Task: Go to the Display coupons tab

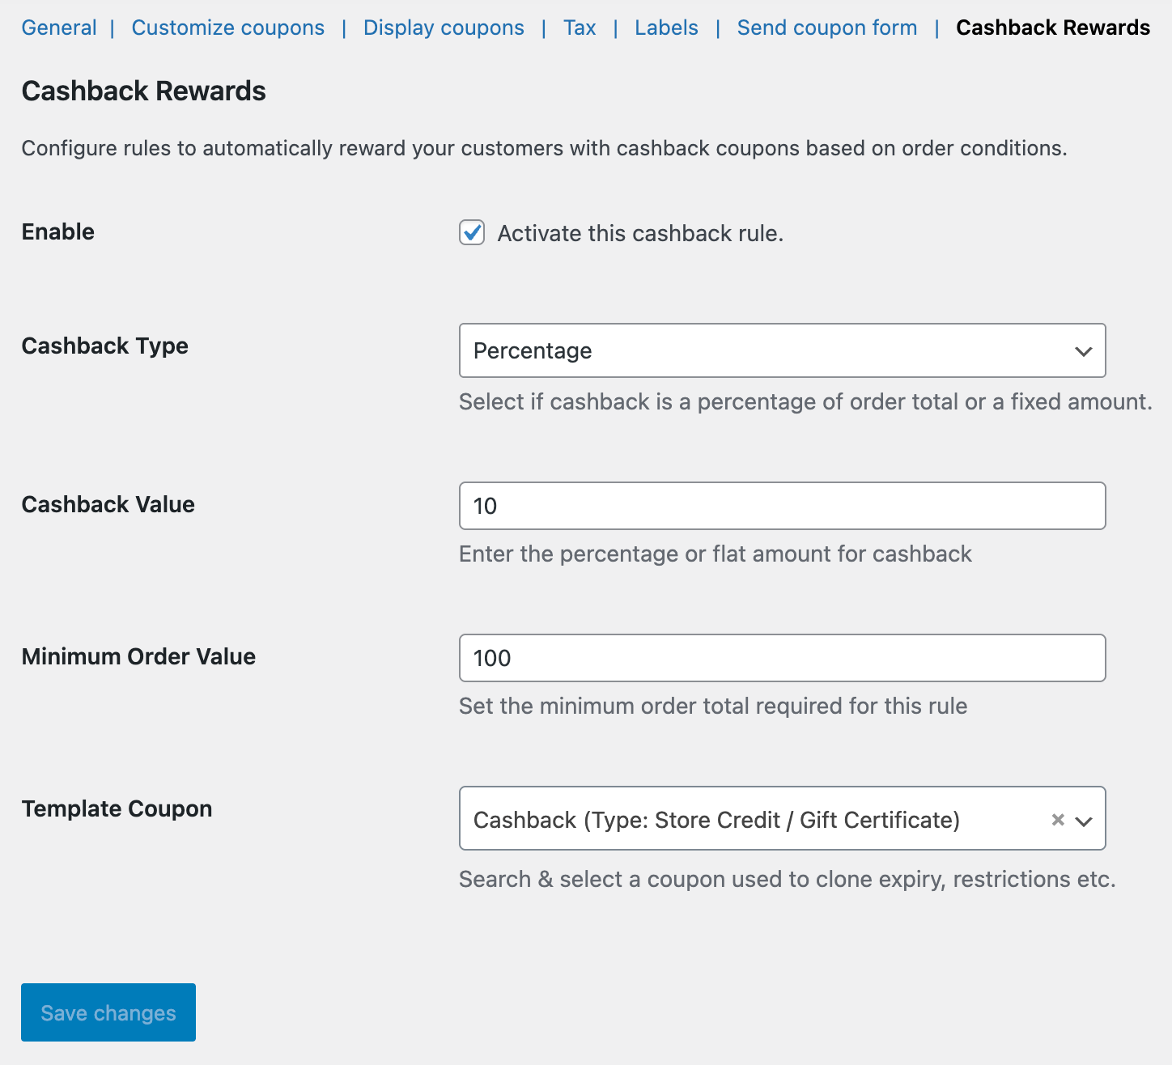Action: 444,28
